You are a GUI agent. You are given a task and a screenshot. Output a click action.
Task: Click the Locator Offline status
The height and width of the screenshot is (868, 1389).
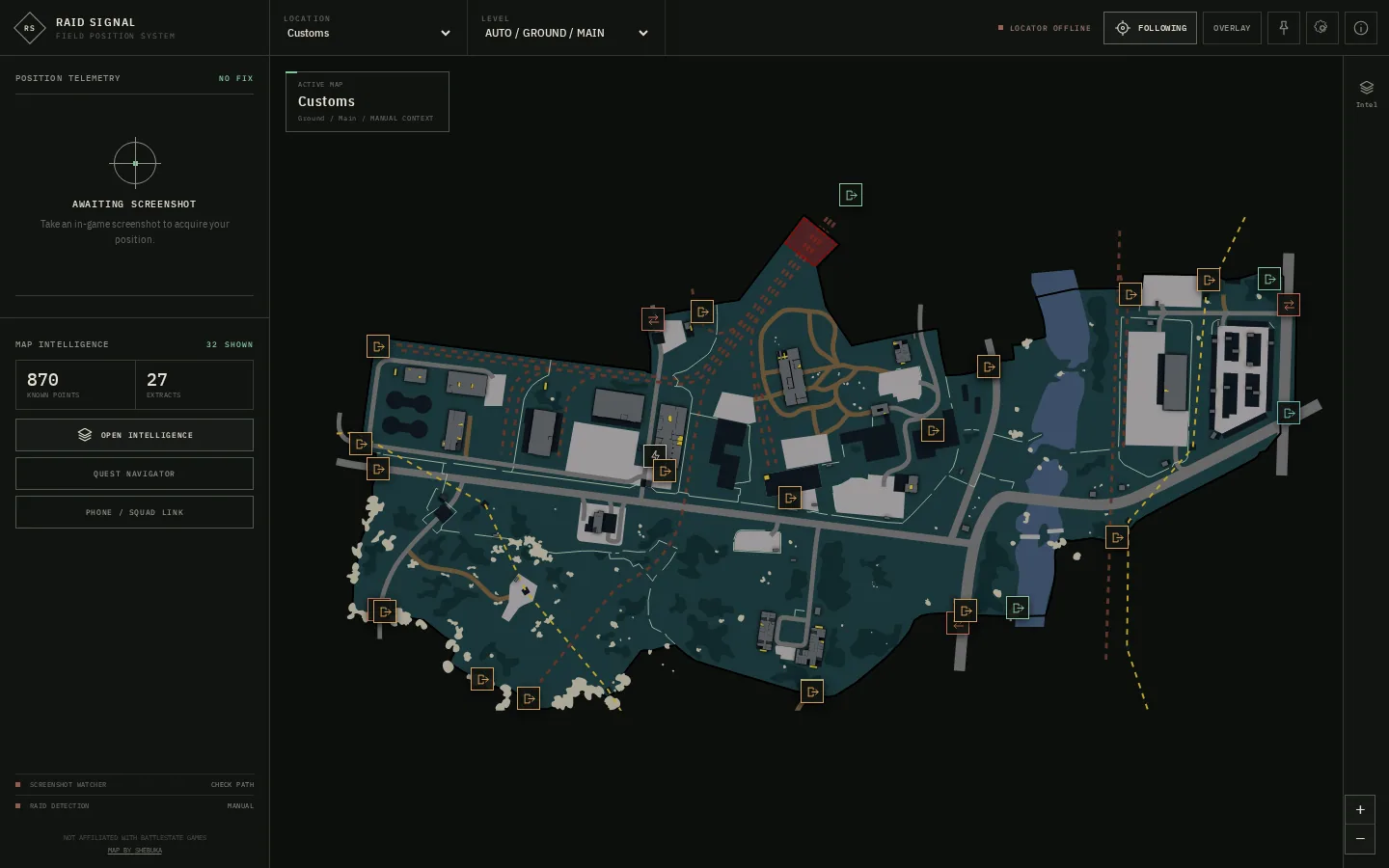(x=1045, y=28)
